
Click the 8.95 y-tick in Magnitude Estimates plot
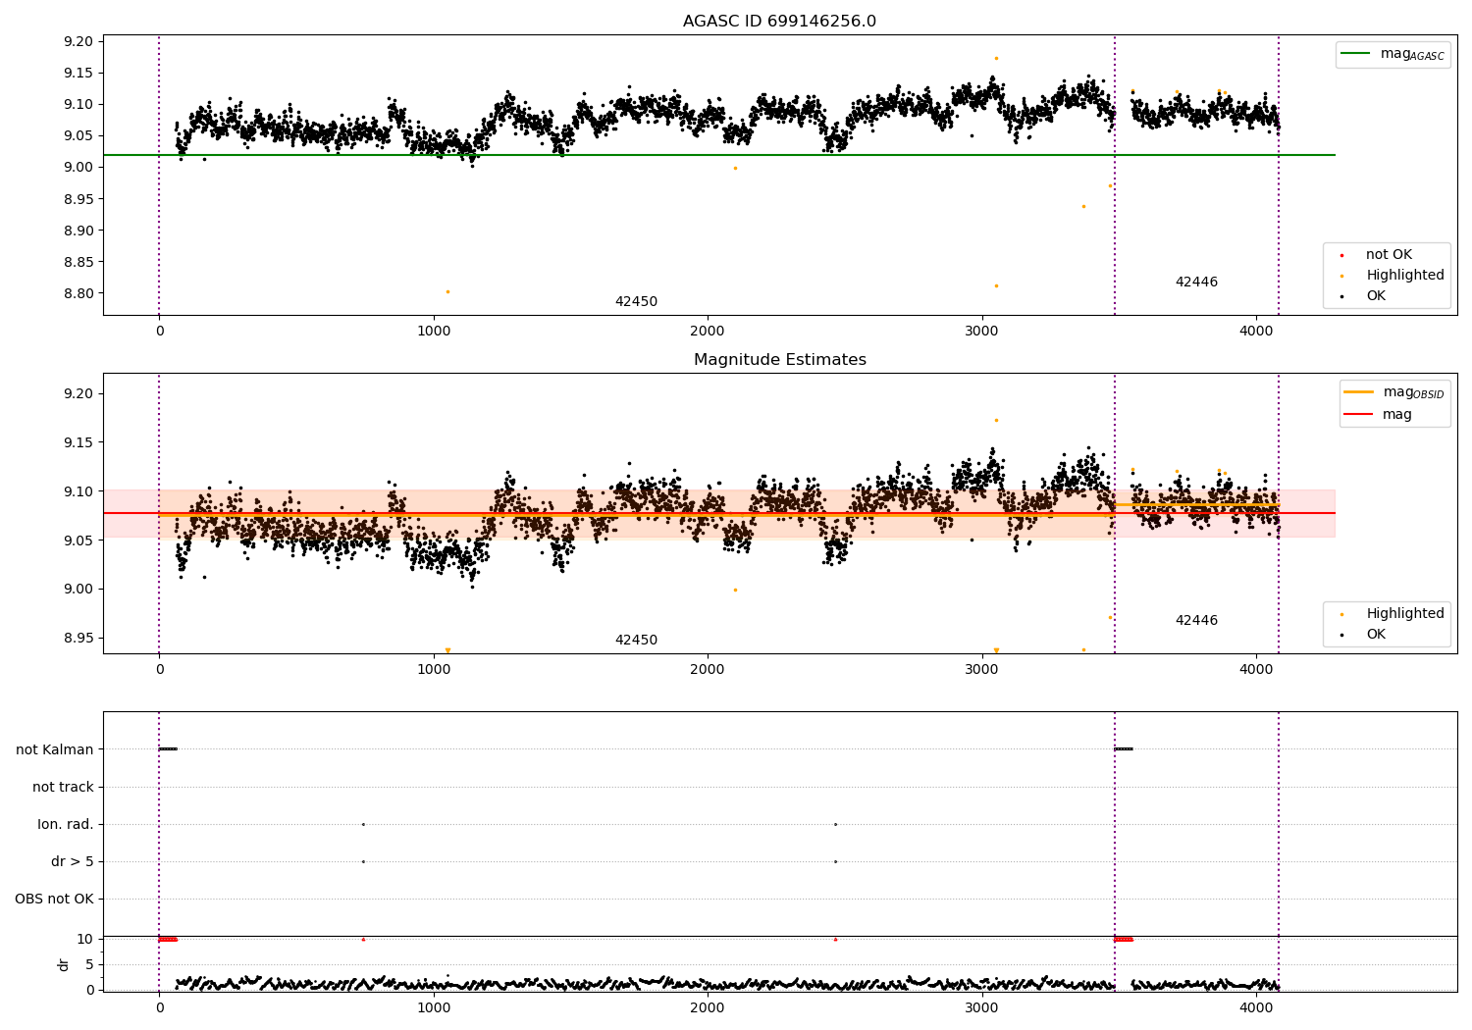click(79, 638)
